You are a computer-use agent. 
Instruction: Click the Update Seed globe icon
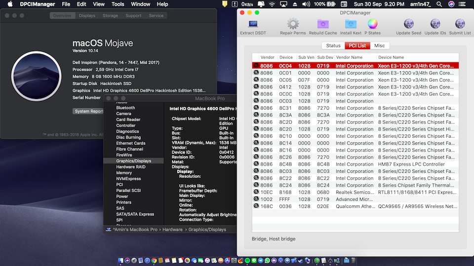click(x=409, y=24)
